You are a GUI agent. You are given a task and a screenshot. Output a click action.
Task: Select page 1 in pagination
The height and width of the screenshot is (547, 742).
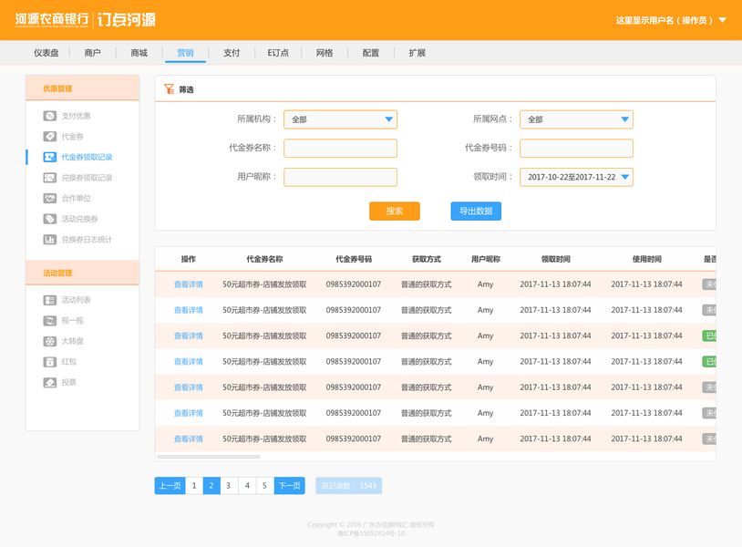194,486
